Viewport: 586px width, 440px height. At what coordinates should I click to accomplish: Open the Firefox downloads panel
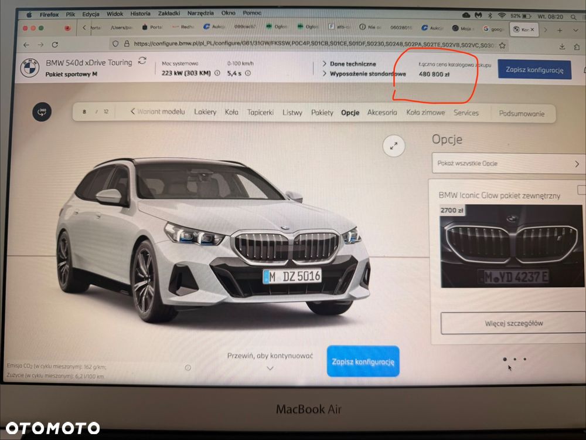click(562, 46)
